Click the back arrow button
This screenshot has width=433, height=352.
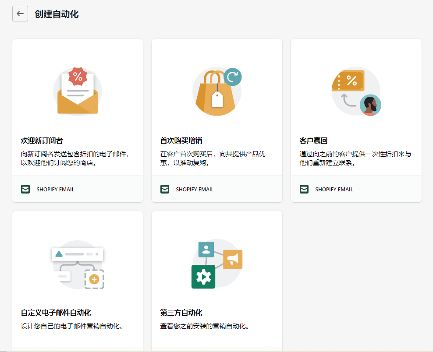(x=20, y=14)
